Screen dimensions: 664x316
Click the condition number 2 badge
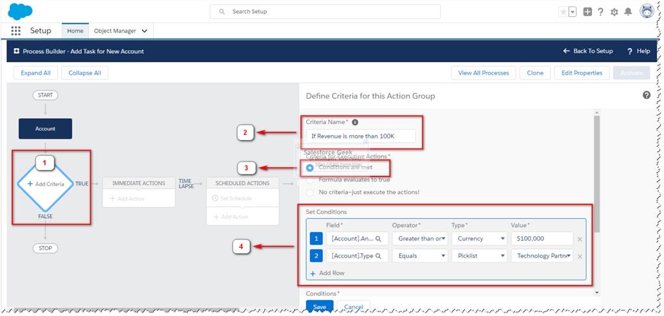pos(316,256)
